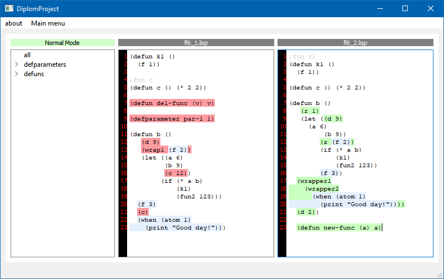This screenshot has height=279, width=444.
Task: Click the fl6_2.lisp file header
Action: point(355,43)
